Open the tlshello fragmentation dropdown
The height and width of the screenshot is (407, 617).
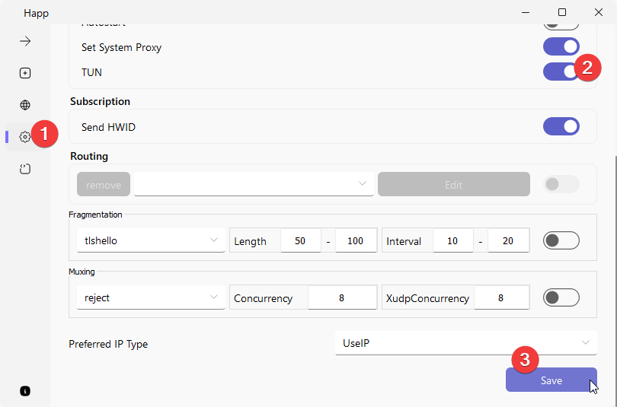pos(150,240)
